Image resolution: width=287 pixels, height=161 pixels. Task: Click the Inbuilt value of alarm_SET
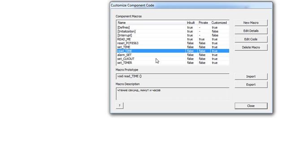click(x=190, y=55)
